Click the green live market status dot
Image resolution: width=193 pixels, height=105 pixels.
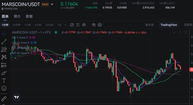(x=56, y=32)
